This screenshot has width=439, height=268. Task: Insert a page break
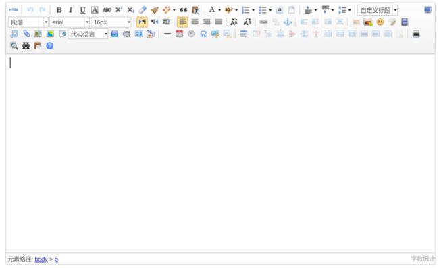[126, 34]
